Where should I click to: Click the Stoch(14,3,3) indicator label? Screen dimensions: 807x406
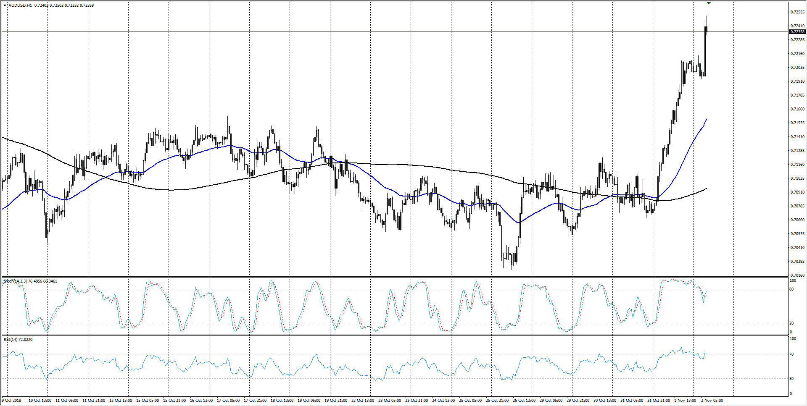click(x=15, y=281)
